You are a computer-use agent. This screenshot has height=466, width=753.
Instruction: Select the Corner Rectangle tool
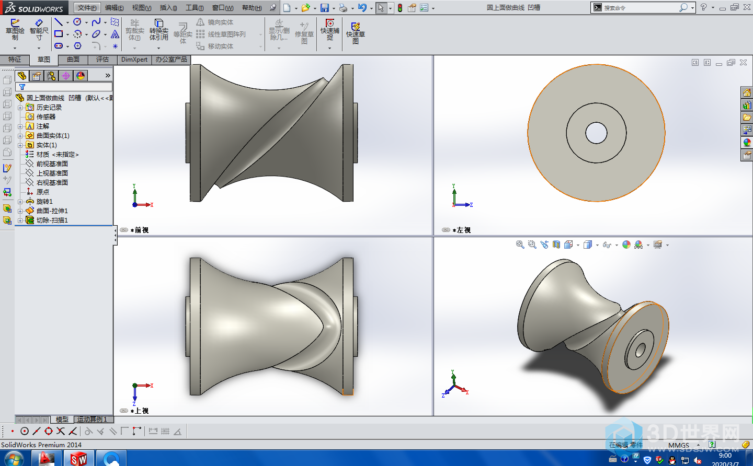tap(59, 34)
